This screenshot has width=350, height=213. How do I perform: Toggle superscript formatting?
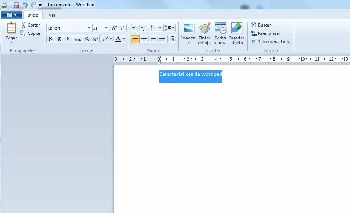(95, 39)
